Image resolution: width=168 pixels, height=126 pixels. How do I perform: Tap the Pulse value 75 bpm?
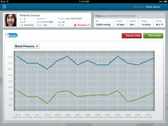point(120,25)
